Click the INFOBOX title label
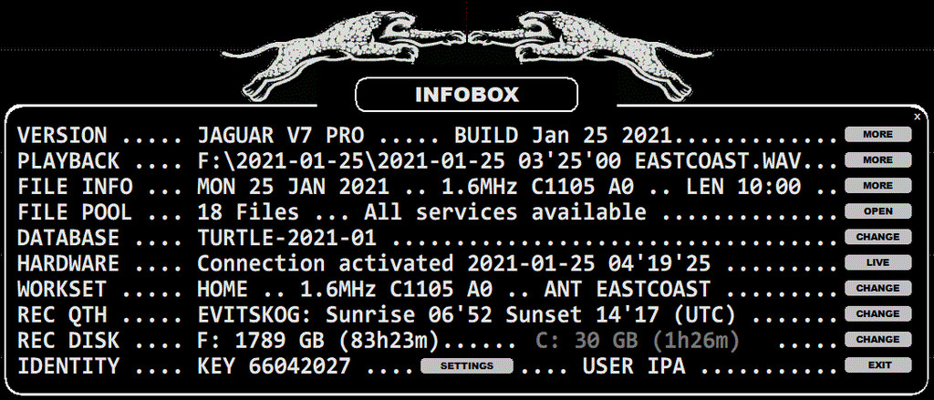The width and height of the screenshot is (934, 400). tap(466, 95)
